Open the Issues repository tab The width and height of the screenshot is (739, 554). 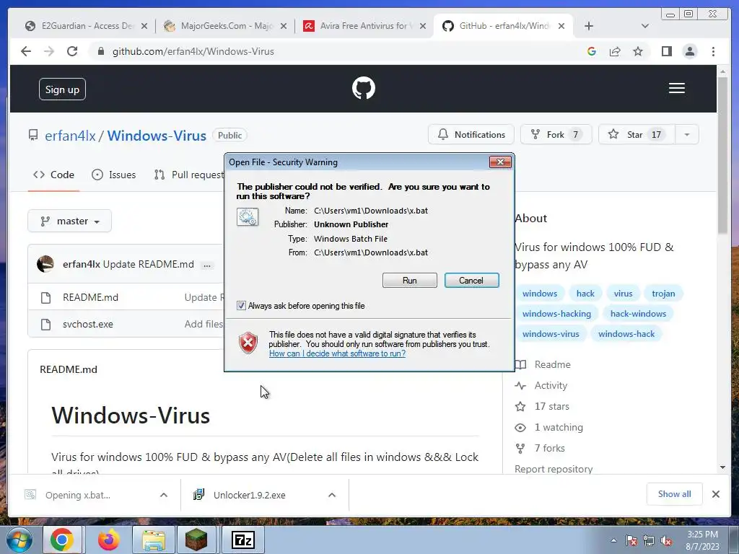[113, 175]
